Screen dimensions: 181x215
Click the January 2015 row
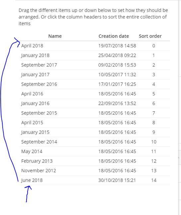95,132
